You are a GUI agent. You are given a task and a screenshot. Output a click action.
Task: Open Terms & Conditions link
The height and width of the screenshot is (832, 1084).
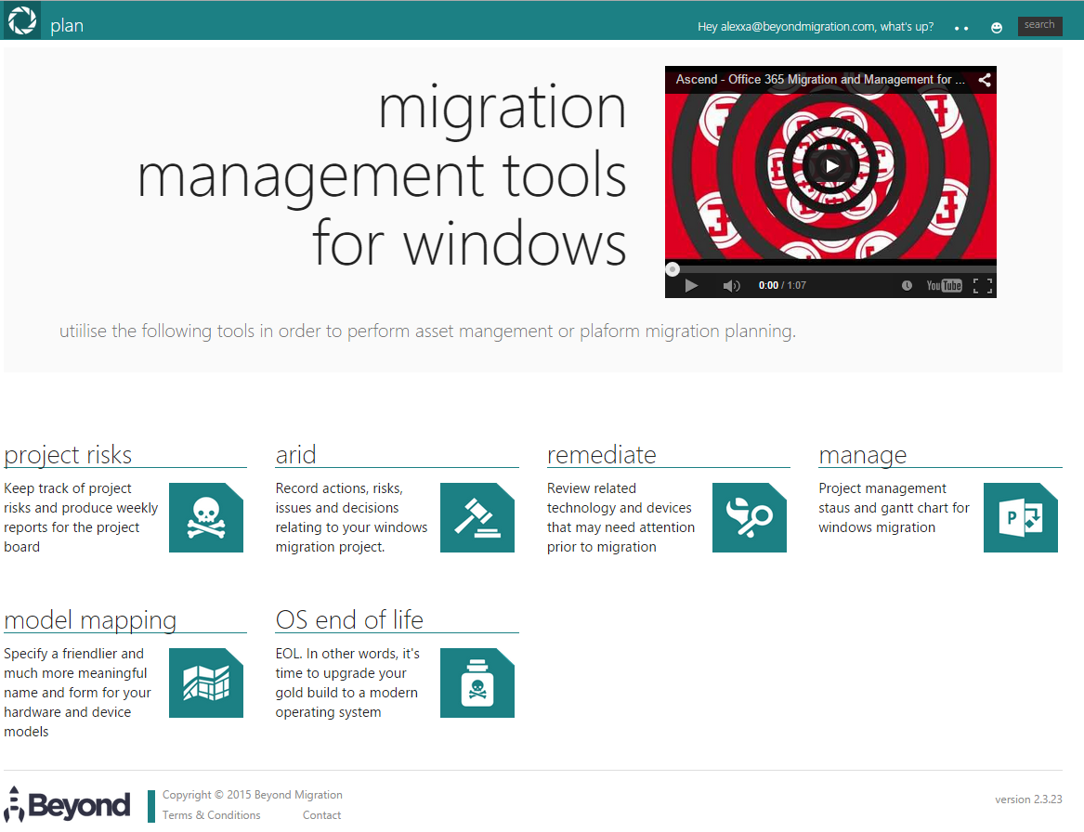point(212,815)
